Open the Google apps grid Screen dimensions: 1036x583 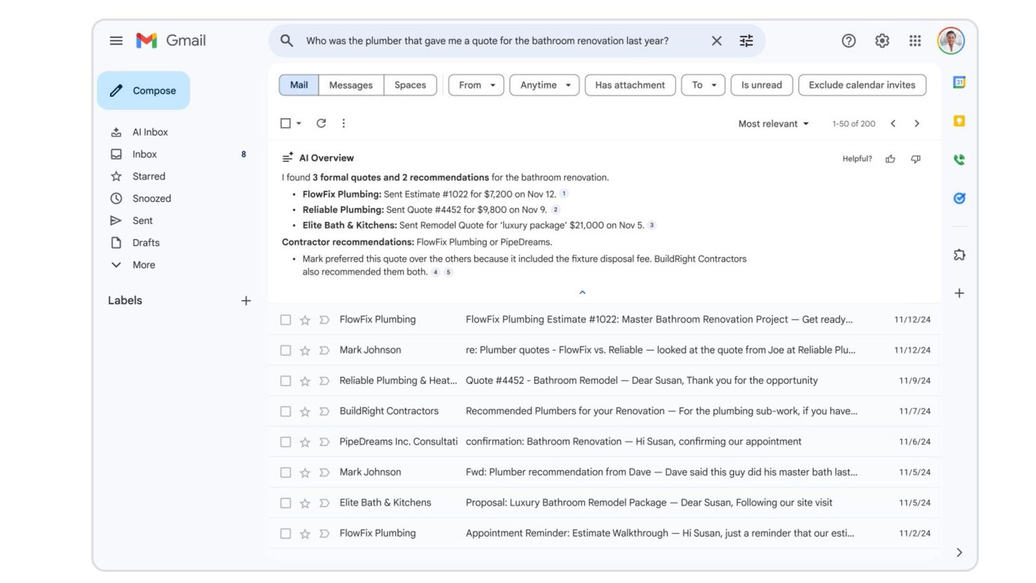(915, 41)
